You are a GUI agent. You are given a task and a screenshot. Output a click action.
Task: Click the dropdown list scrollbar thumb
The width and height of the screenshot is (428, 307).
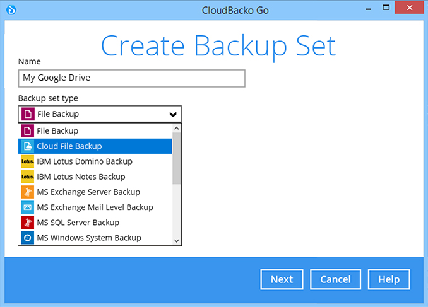point(177,158)
